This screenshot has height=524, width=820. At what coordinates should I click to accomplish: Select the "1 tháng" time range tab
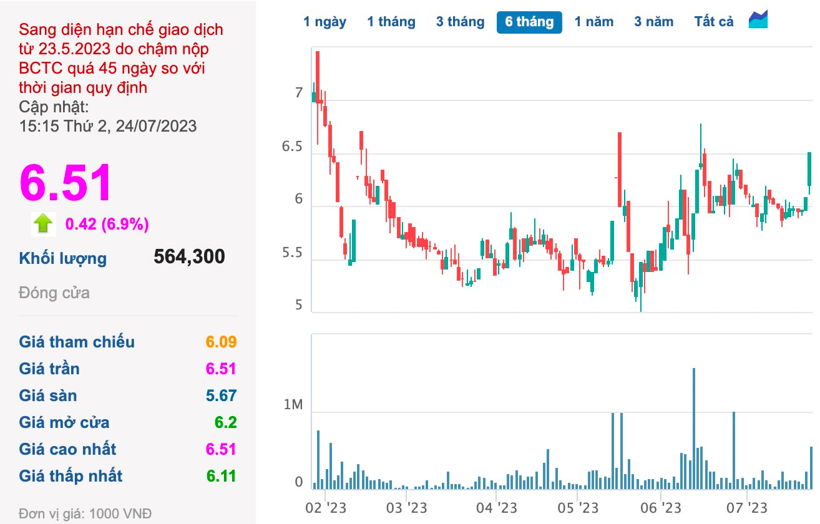point(391,22)
